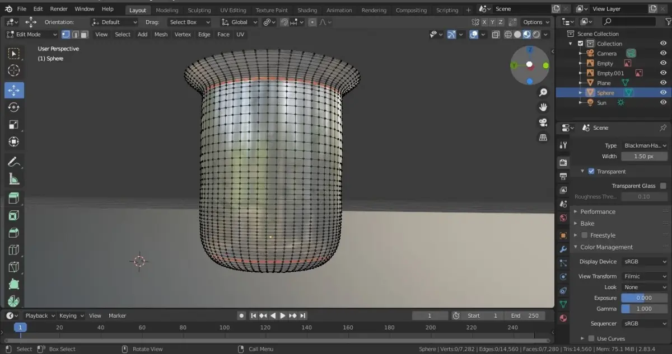Activate the Scale tool
The width and height of the screenshot is (672, 354).
[x=14, y=125]
